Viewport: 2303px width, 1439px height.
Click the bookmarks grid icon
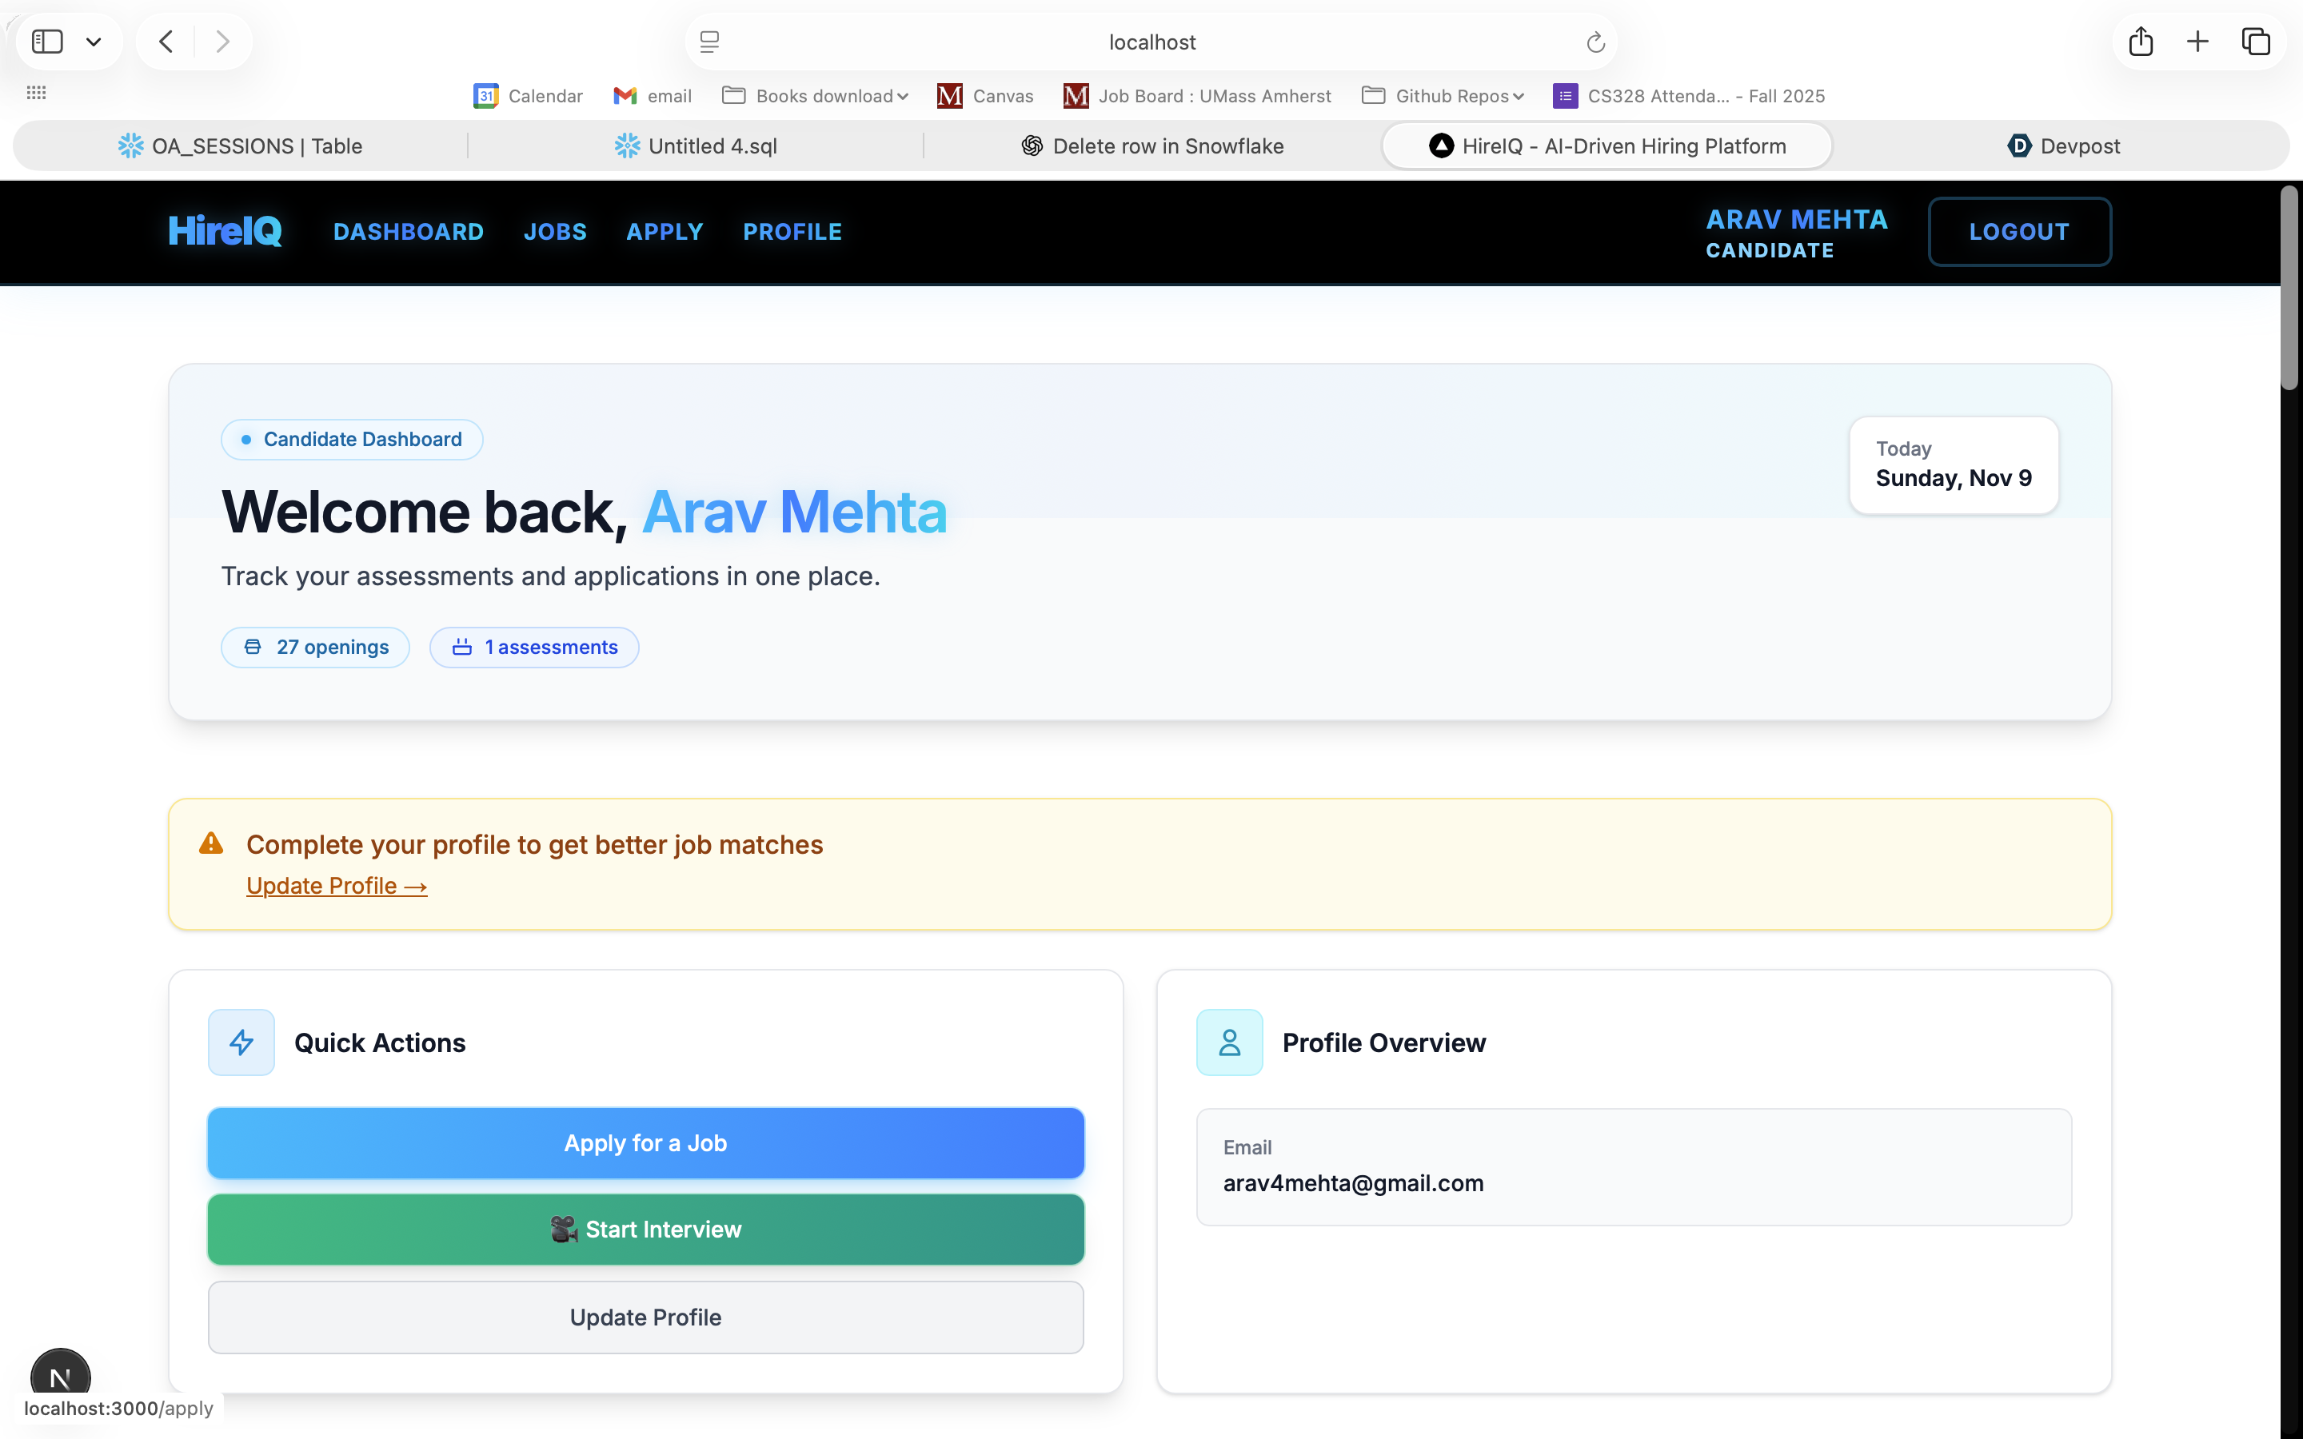(36, 92)
